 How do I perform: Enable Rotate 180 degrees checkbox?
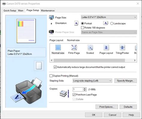point(82,28)
